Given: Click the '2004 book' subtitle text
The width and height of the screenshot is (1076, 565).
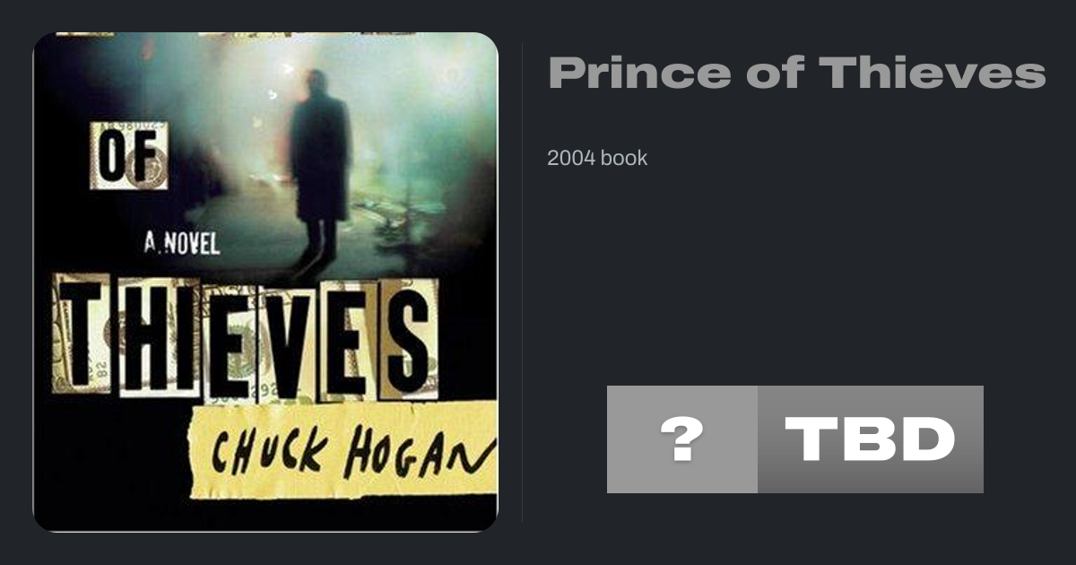Looking at the screenshot, I should (597, 158).
